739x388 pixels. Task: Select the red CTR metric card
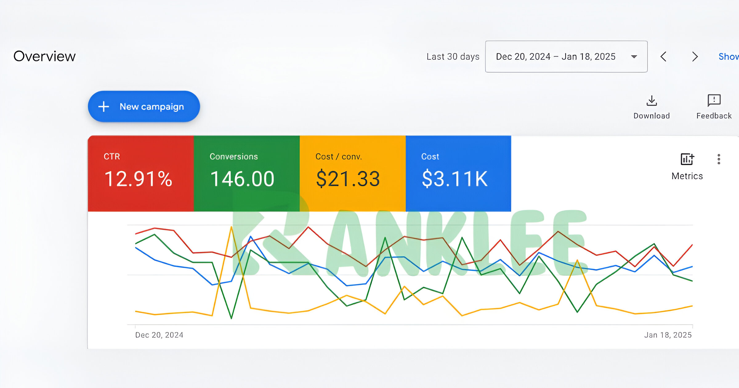(141, 173)
